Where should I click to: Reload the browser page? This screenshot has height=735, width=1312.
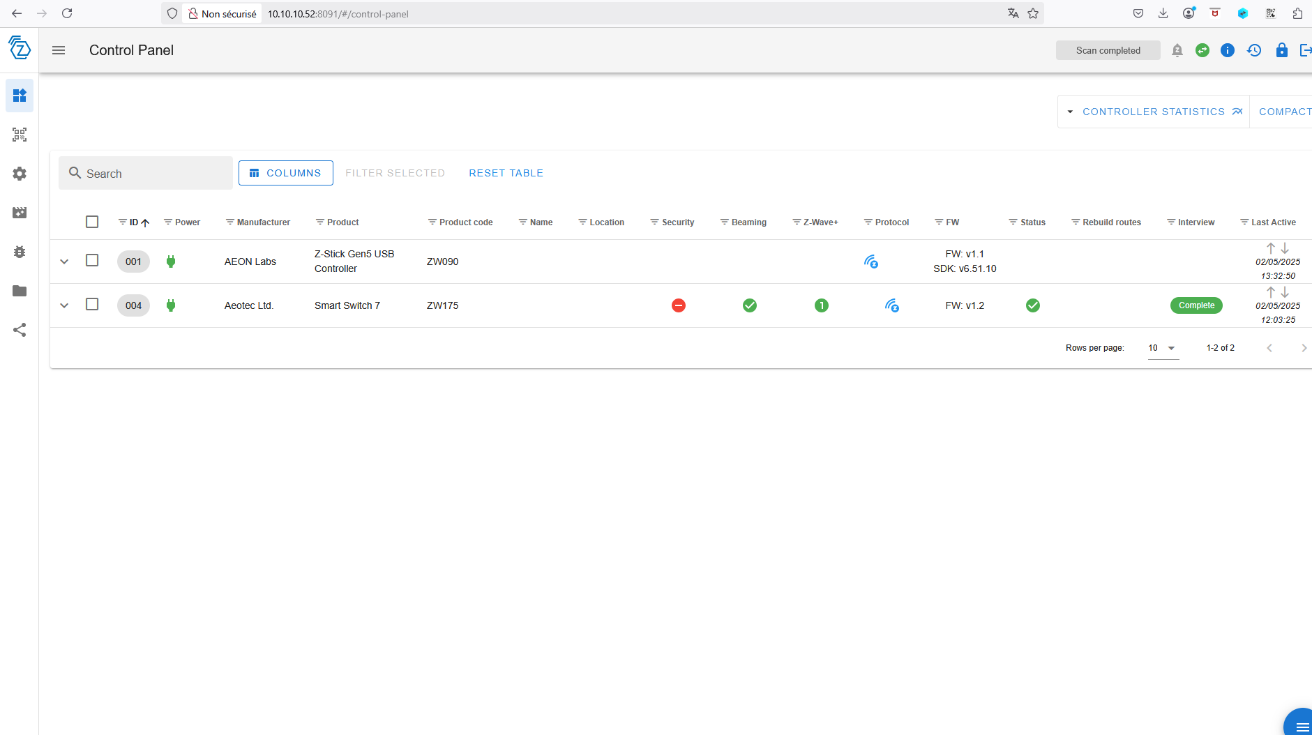pyautogui.click(x=67, y=13)
